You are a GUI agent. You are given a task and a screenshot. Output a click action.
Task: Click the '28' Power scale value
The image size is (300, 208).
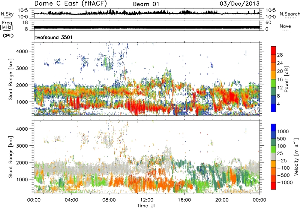(280, 55)
